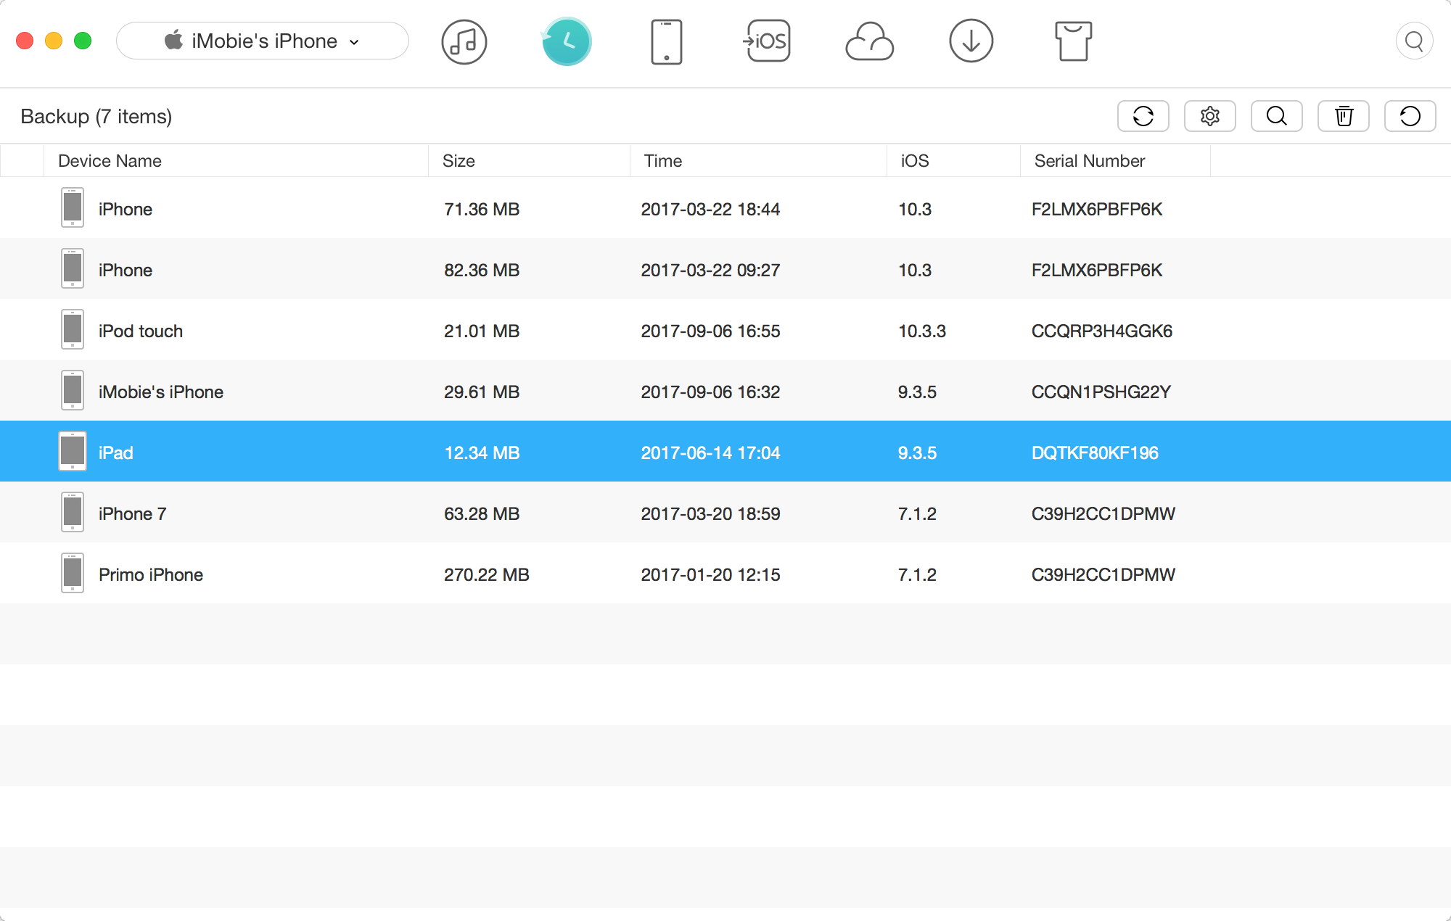
Task: Click the search icon at top right
Action: tap(1414, 41)
